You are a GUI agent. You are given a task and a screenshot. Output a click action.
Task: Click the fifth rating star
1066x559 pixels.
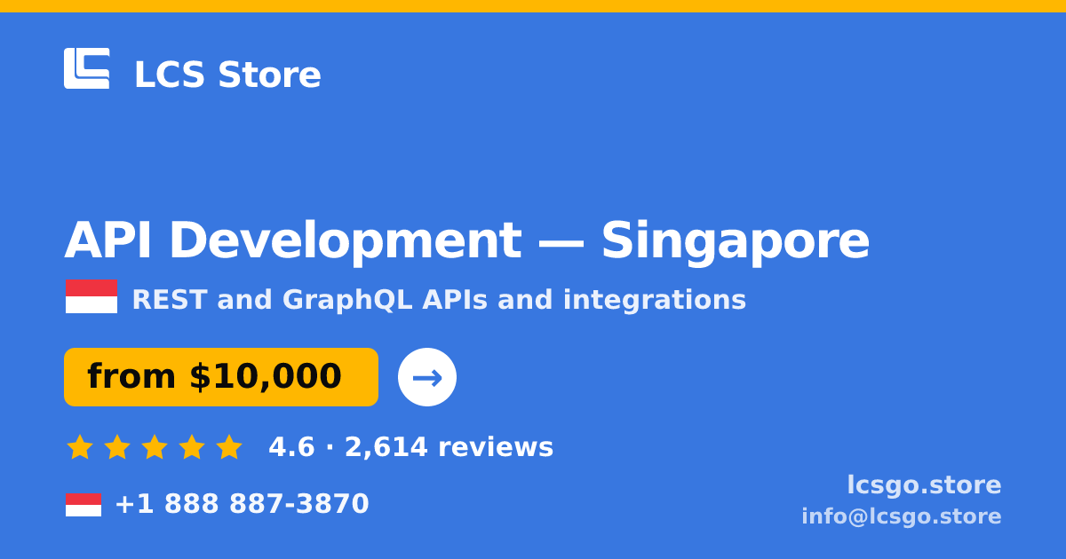tap(229, 446)
